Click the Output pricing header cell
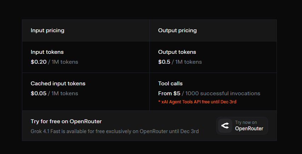302x154 pixels. (x=213, y=30)
